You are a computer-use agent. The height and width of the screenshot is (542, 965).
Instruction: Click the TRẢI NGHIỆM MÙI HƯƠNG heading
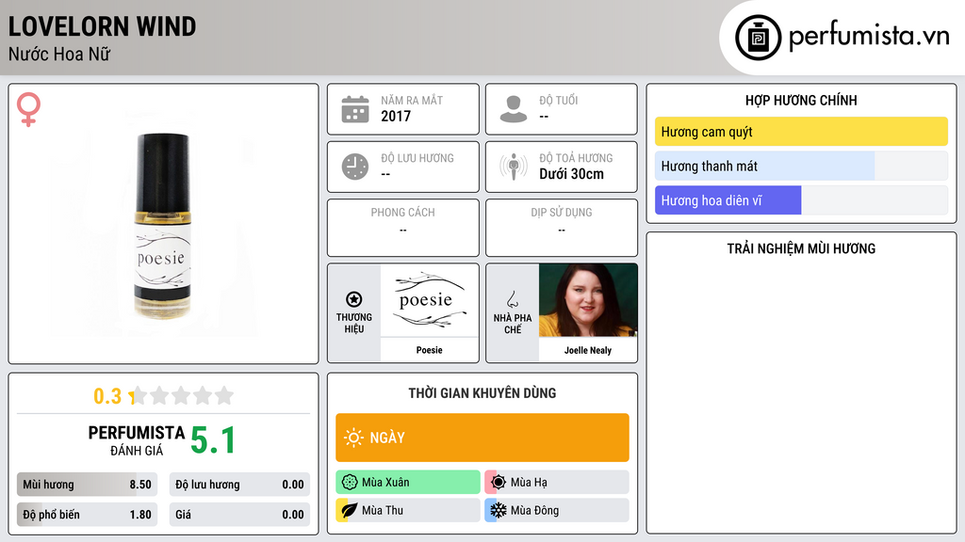tap(801, 248)
